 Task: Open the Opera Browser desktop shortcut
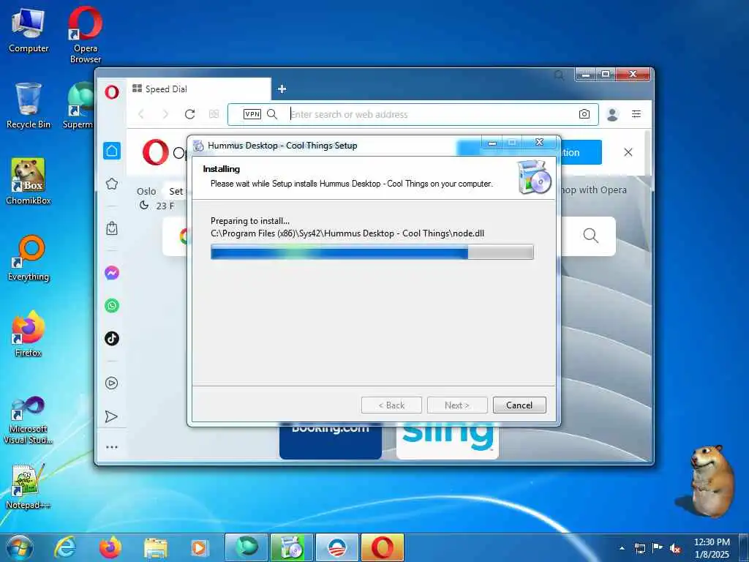coord(85,34)
